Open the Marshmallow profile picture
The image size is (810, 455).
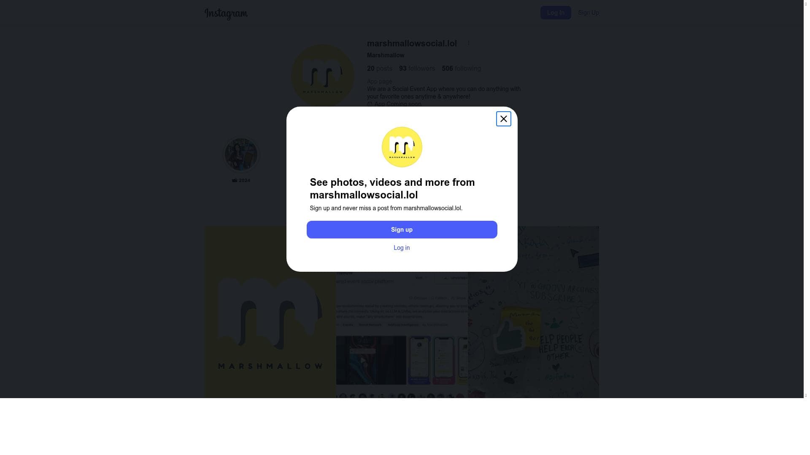click(x=323, y=76)
